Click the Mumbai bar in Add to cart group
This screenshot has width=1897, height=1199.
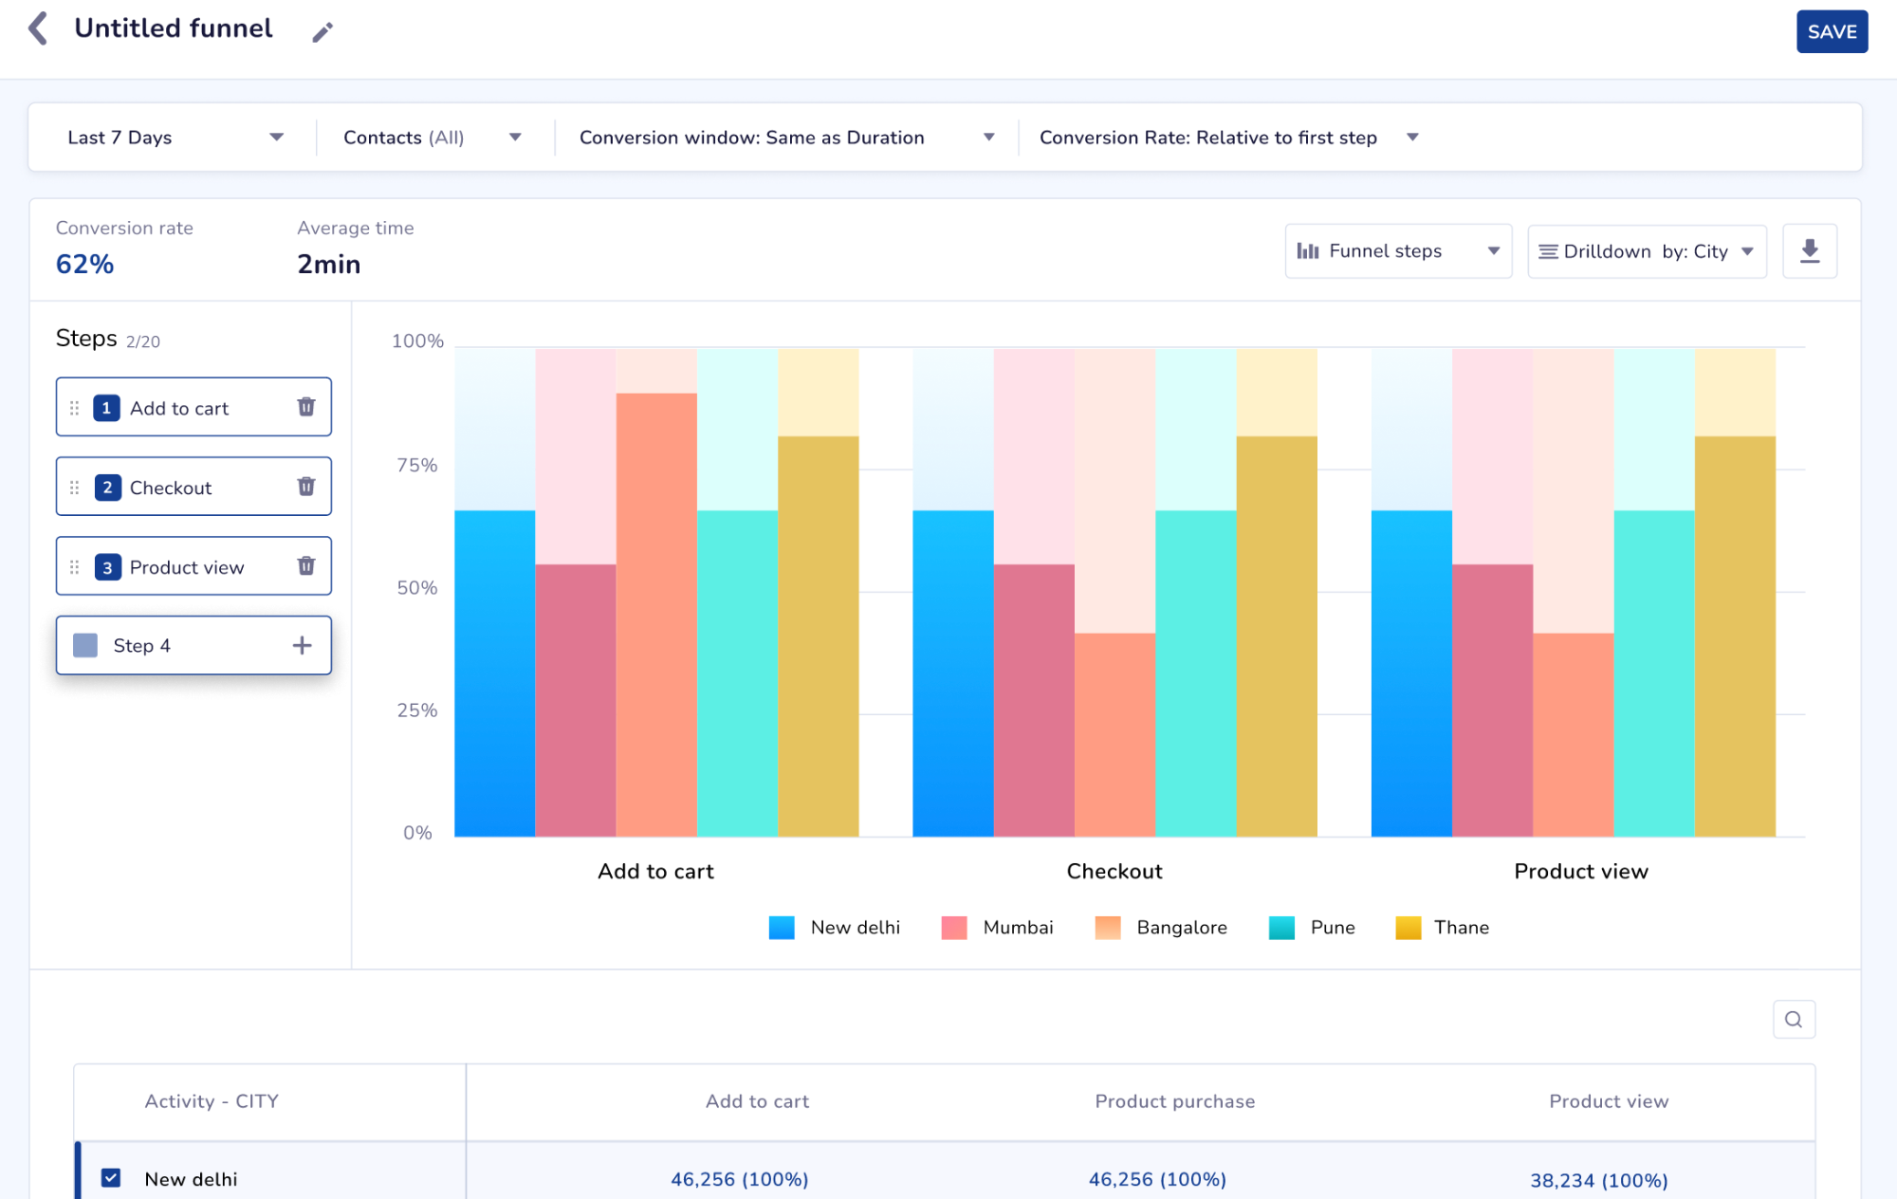(x=576, y=701)
